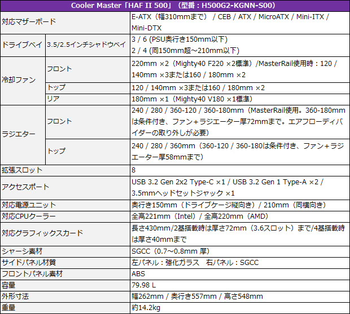Click the '180mm ×1（Mighty40 V180 ×1標準）' value
Viewport: 350px width, 314px height.
coord(240,99)
